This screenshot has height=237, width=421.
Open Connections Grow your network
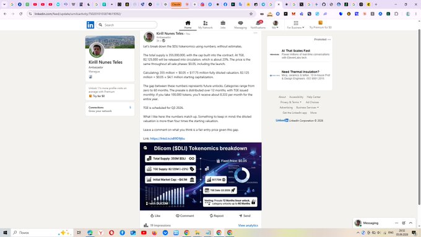click(110, 109)
